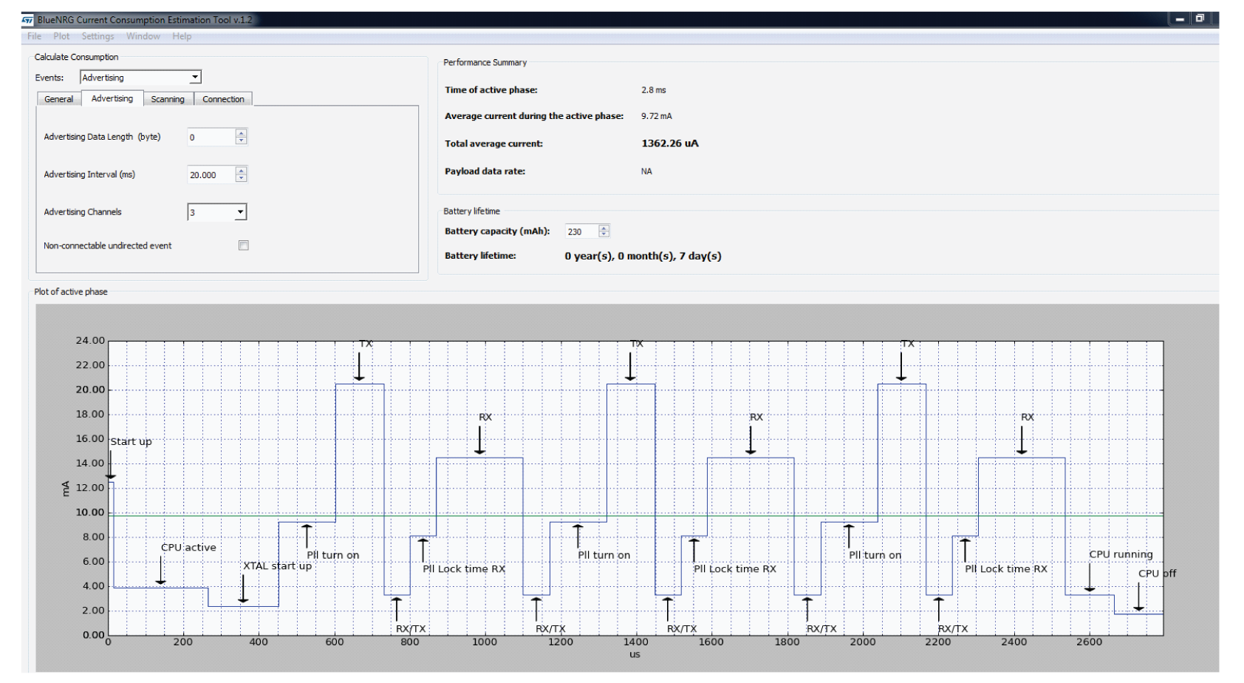Click the Battery capacity input field

tap(581, 231)
